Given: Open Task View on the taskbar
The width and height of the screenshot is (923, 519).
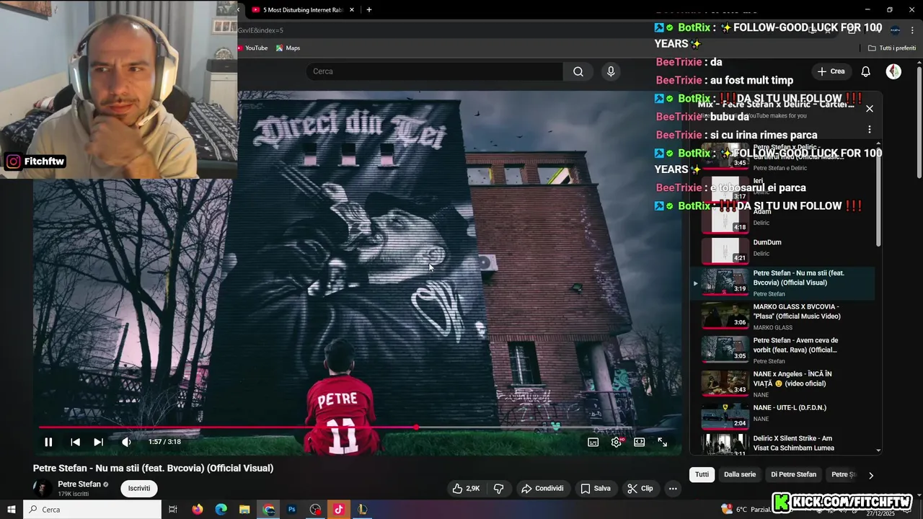Looking at the screenshot, I should [173, 510].
